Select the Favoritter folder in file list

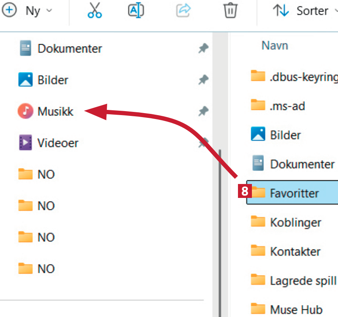click(294, 194)
